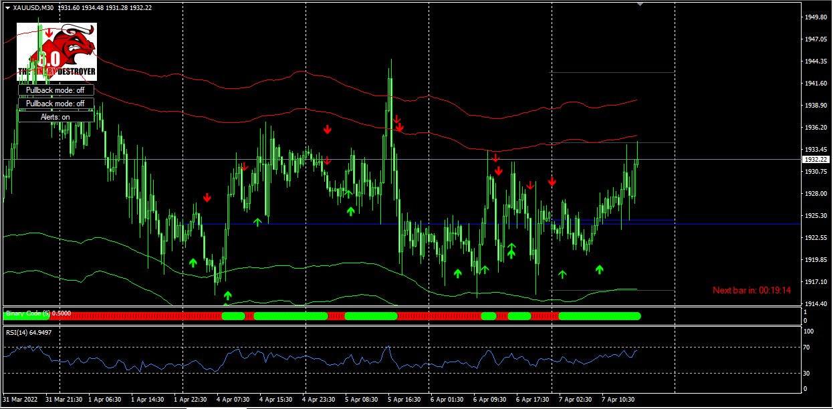Click the 1947.05 price axis label
Viewport: 833px width, 409px height.
click(x=815, y=39)
